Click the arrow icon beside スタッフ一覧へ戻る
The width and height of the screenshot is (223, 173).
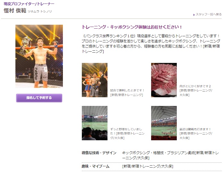[194, 15]
